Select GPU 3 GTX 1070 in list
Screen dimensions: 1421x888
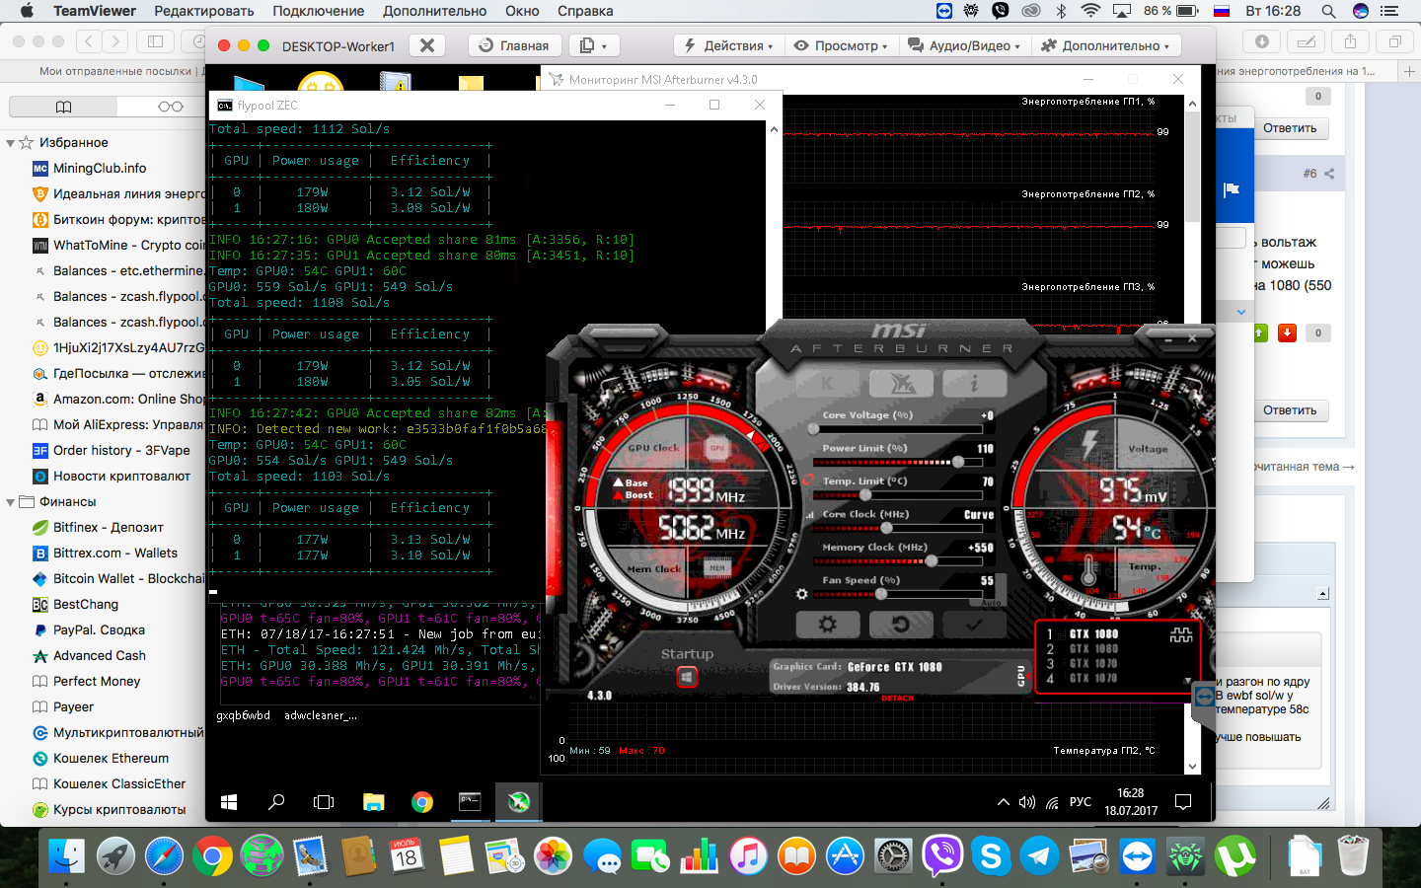(x=1093, y=664)
